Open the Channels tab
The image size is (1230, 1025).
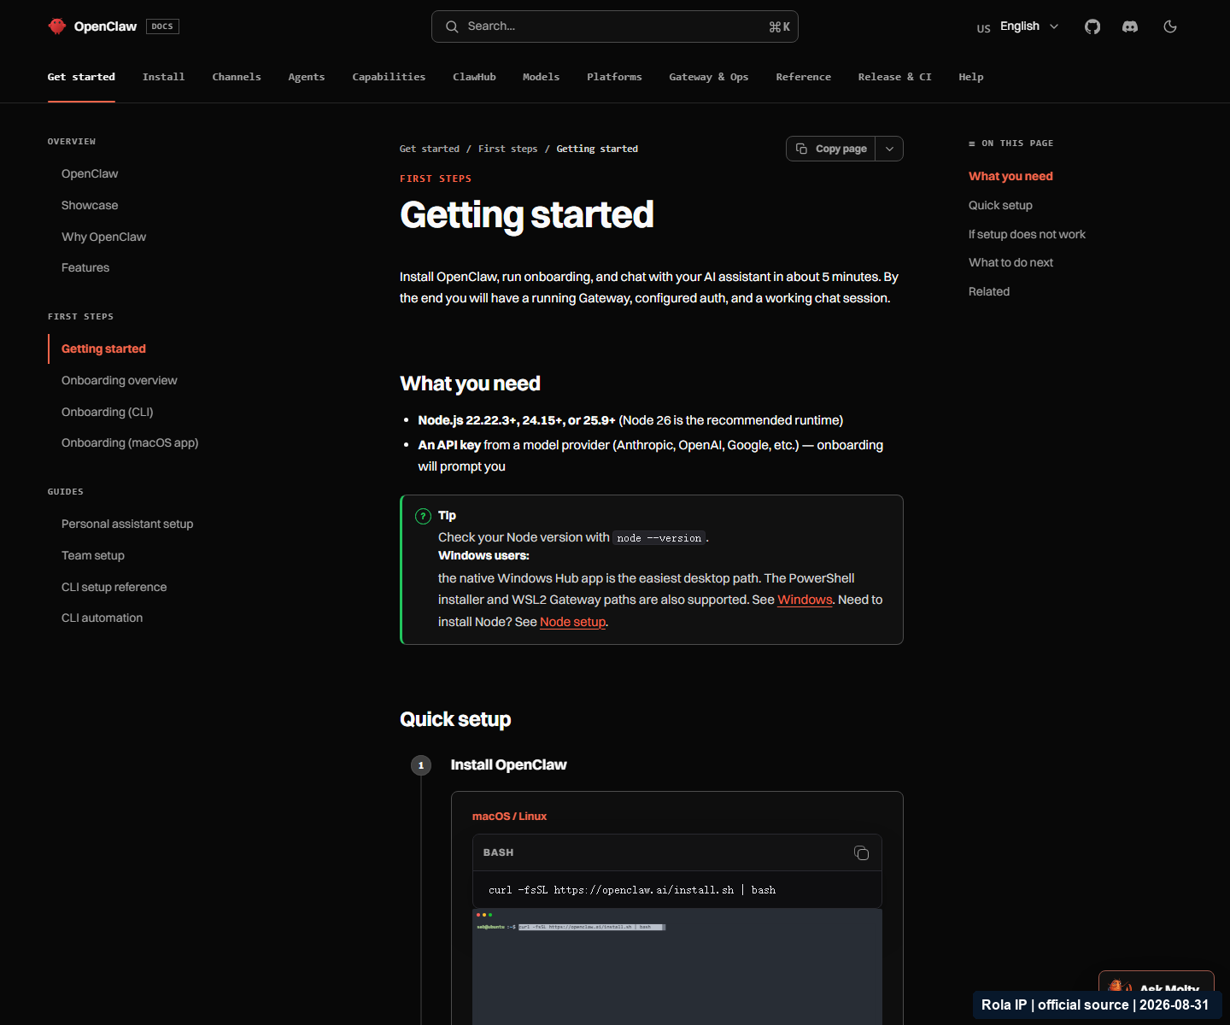[237, 77]
